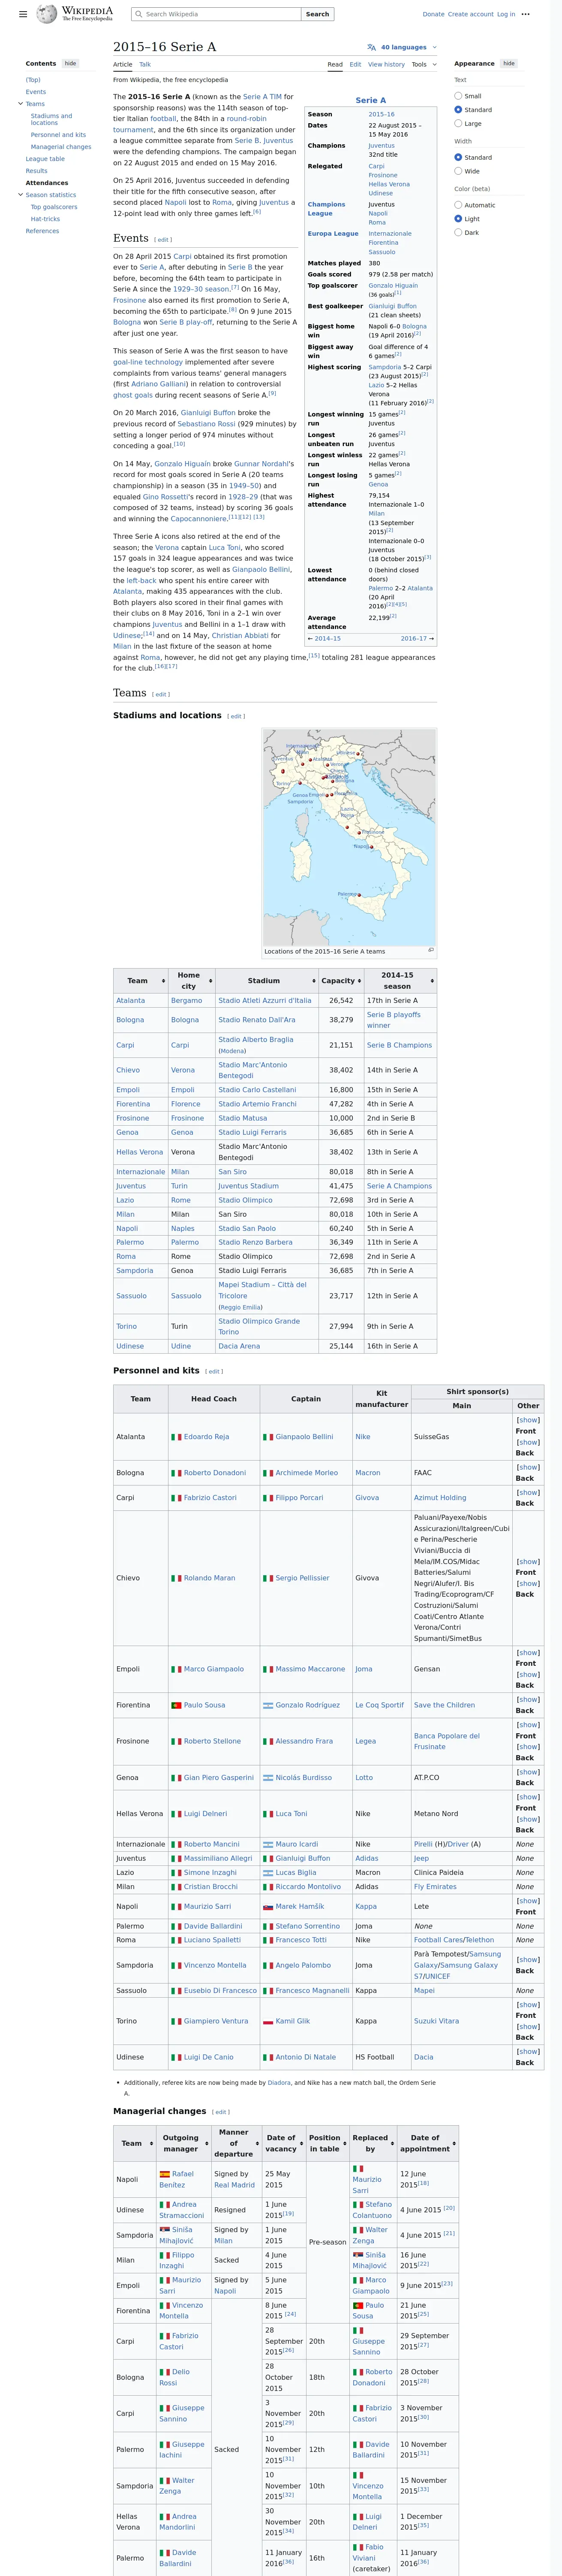562x2576 pixels.
Task: Expand show Front for Napoli sponsors
Action: [528, 1901]
